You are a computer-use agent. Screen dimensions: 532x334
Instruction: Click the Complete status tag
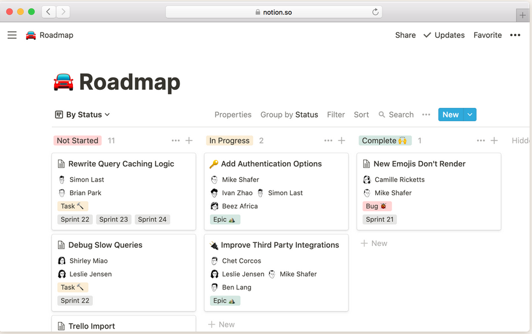click(x=385, y=140)
